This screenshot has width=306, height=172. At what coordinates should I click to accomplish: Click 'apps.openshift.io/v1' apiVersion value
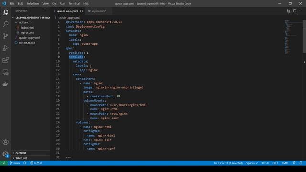[104, 22]
